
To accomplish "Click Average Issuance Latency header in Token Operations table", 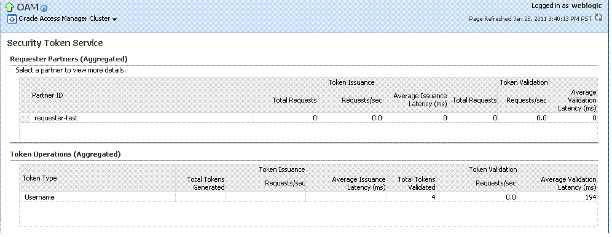I will (x=359, y=183).
